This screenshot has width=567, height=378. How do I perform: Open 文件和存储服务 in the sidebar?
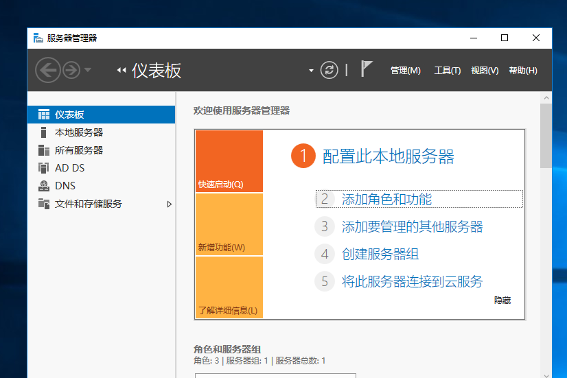tap(88, 204)
